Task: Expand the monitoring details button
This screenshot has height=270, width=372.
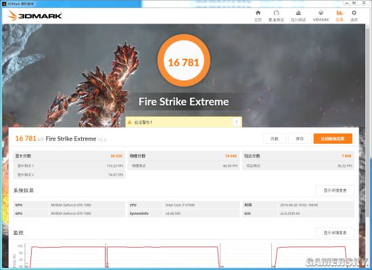Action: click(x=335, y=233)
